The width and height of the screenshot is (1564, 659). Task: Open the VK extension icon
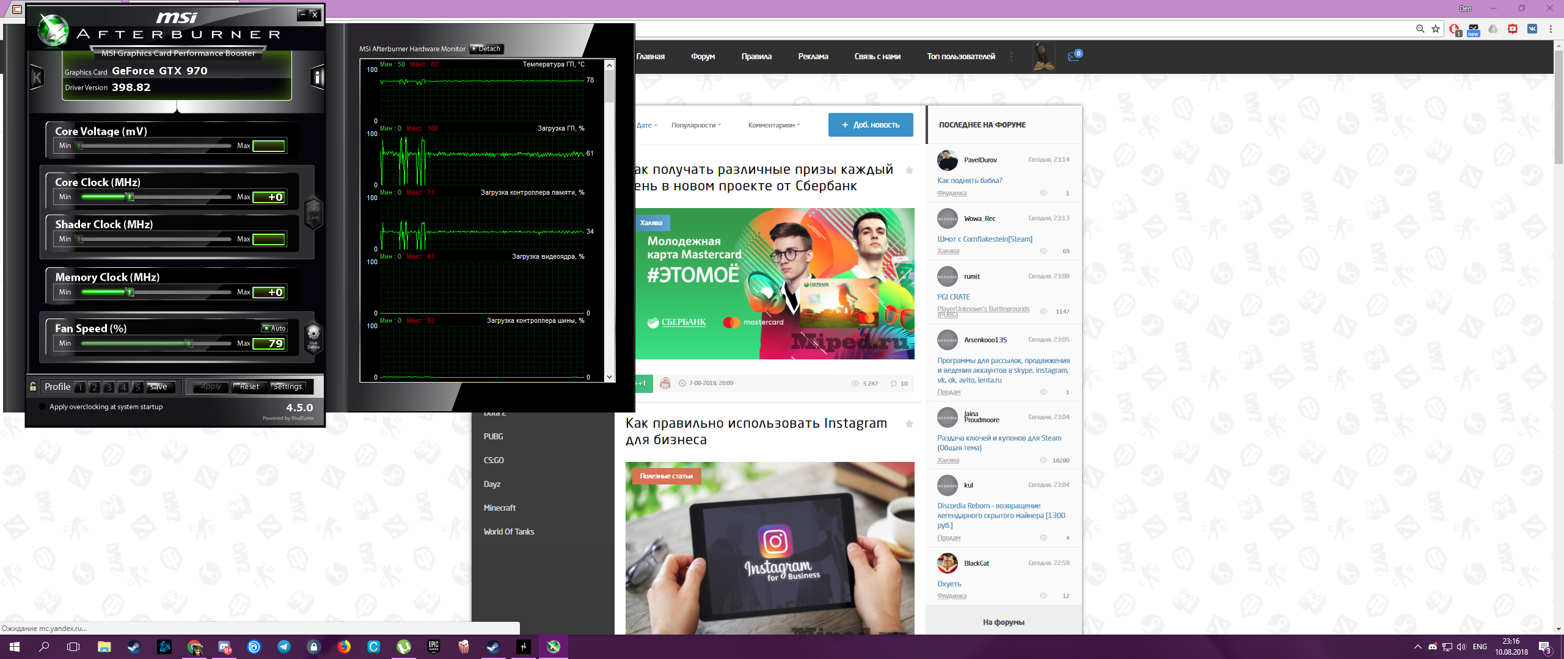point(1532,29)
